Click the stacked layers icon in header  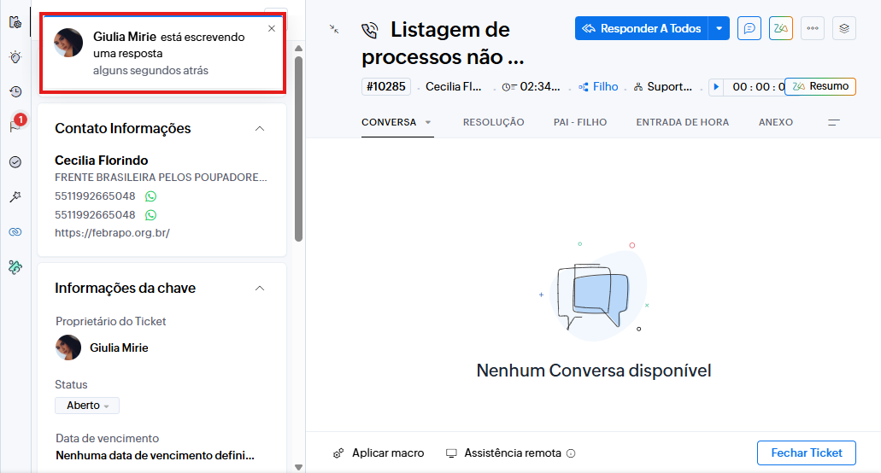[x=843, y=28]
